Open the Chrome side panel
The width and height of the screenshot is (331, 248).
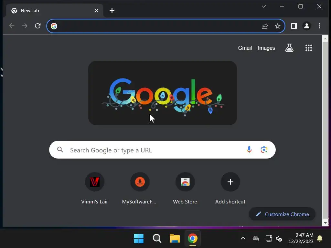(x=294, y=26)
